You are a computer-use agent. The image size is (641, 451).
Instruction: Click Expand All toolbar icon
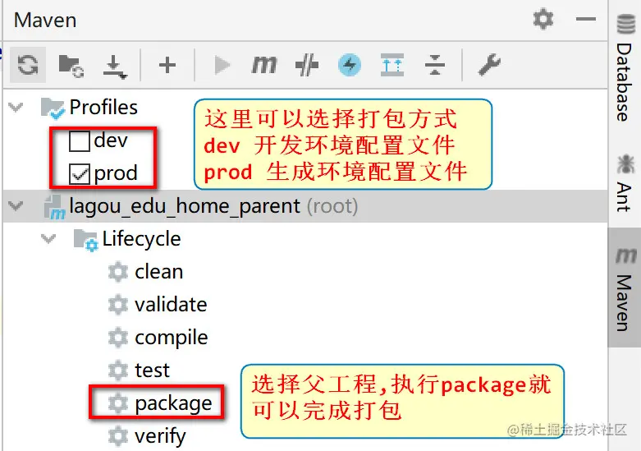click(392, 65)
